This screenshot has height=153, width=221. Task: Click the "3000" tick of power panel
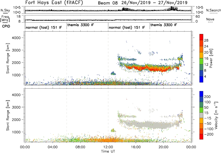16,50
